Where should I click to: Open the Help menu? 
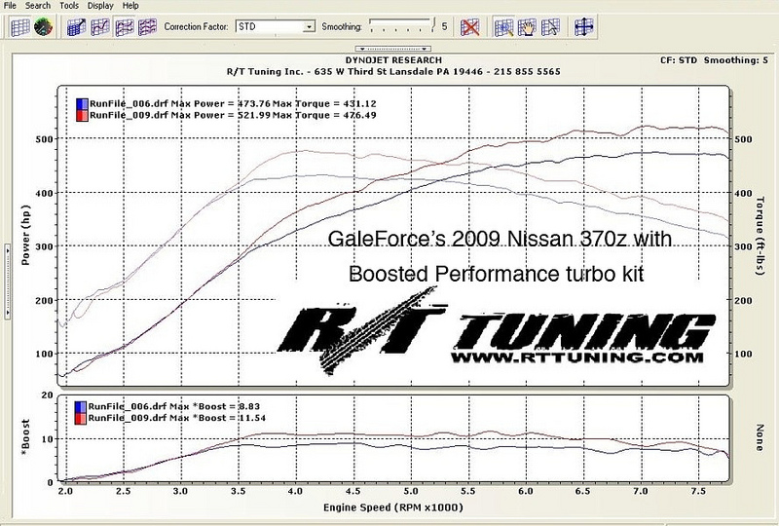130,6
